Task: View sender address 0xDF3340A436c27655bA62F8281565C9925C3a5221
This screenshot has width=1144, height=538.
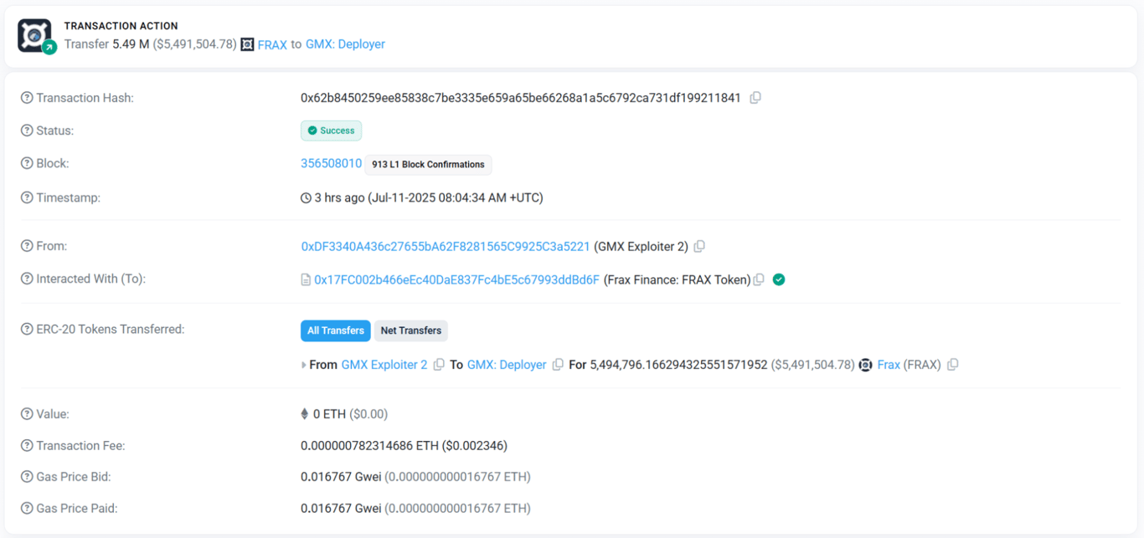Action: click(x=443, y=246)
